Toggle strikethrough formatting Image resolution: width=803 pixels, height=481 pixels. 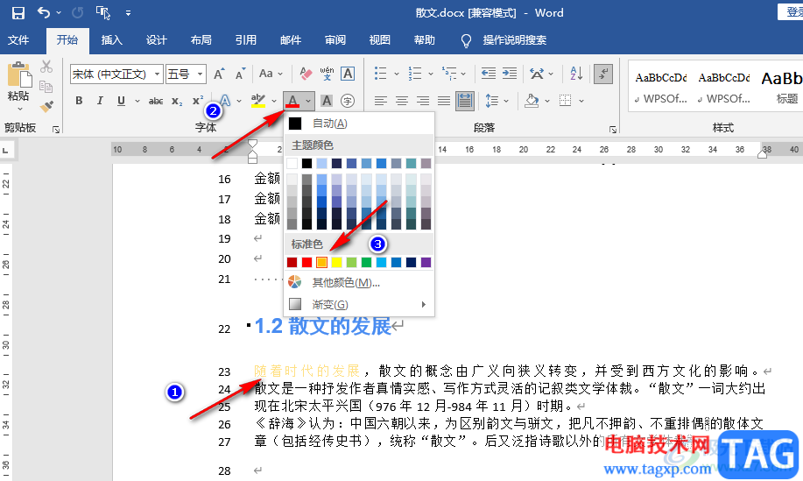[156, 102]
